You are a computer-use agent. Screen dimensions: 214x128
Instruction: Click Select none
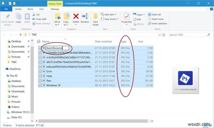point(156,19)
